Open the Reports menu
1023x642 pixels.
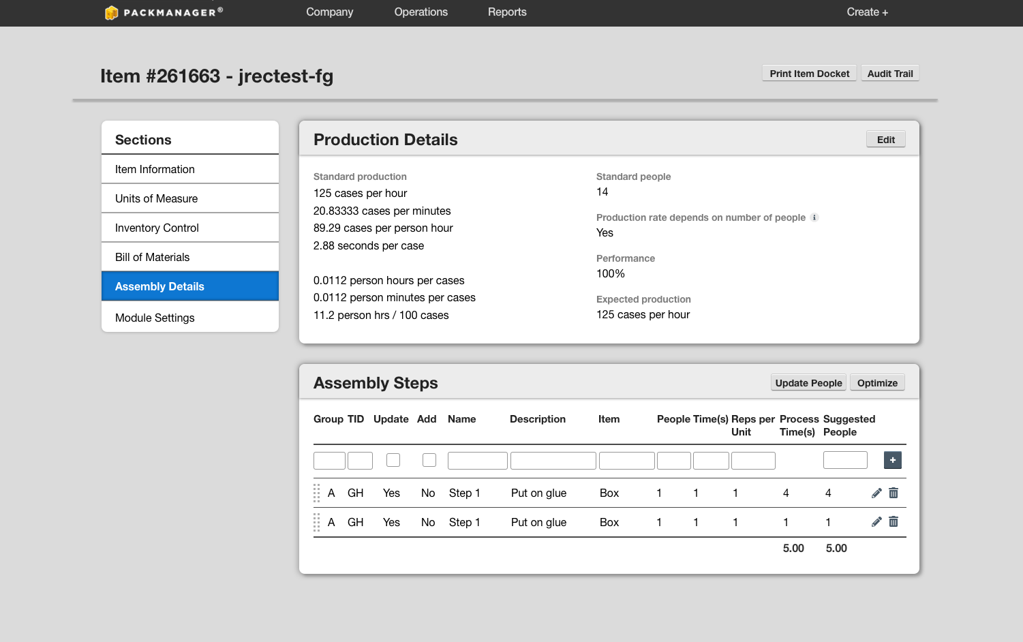[507, 12]
